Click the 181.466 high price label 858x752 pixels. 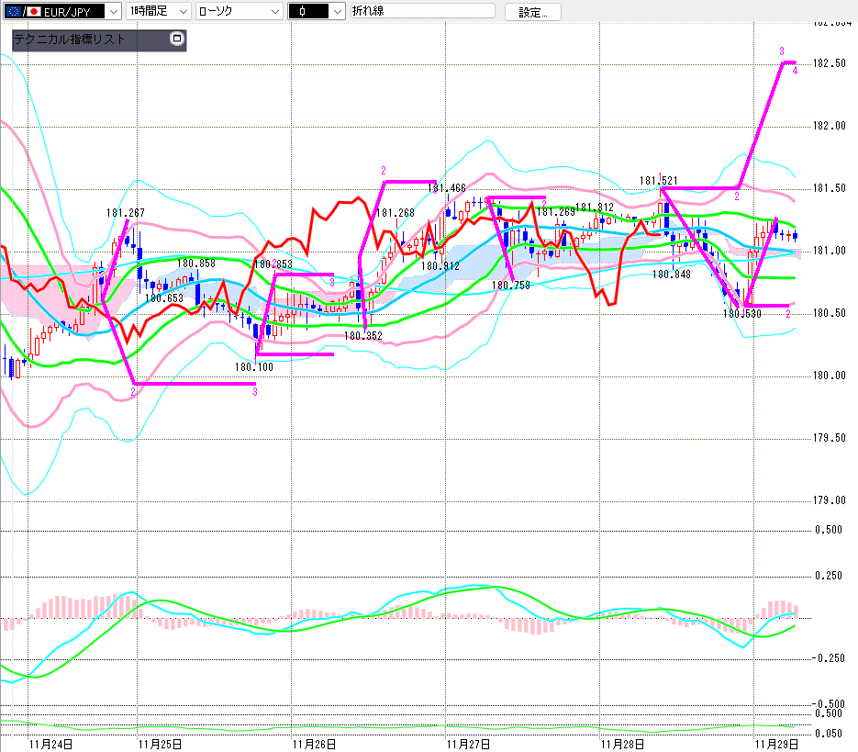tap(447, 188)
